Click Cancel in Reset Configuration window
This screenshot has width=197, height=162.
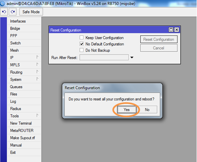(x=159, y=48)
